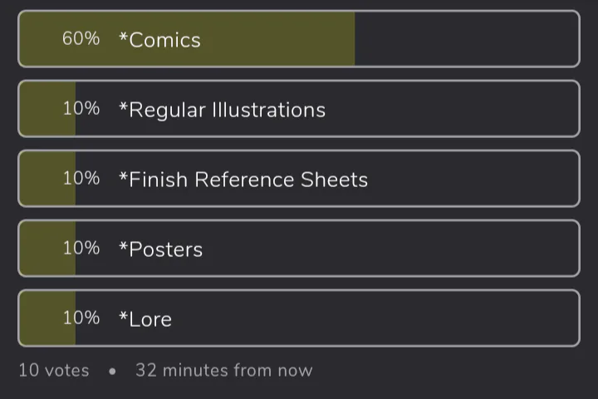
Task: Click the dot separator after vote count
Action: tap(112, 372)
